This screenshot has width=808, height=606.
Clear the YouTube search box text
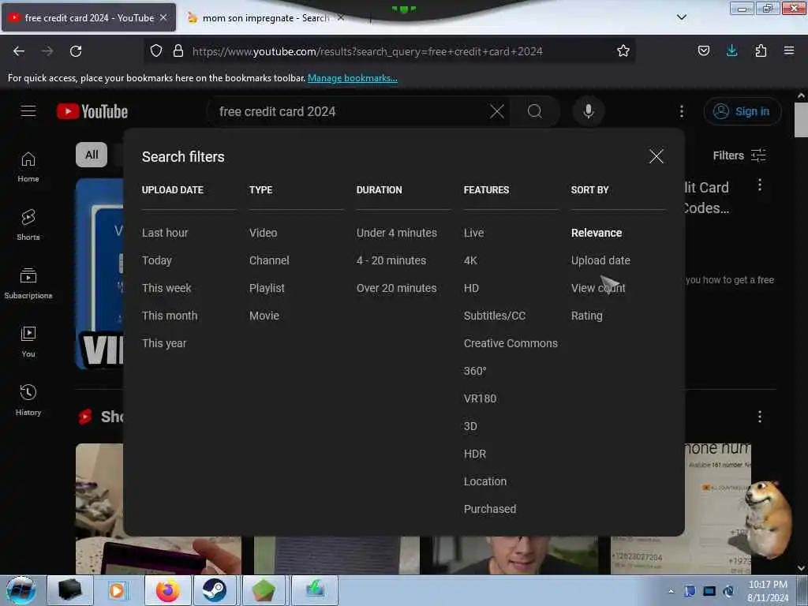pos(497,111)
